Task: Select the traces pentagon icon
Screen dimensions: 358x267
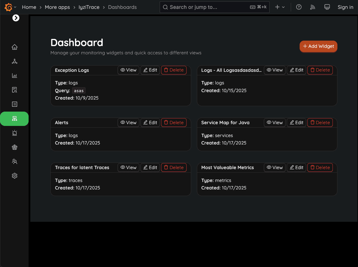Action: 14,147
